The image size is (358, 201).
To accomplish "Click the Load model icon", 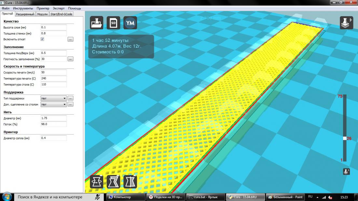I will [97, 23].
